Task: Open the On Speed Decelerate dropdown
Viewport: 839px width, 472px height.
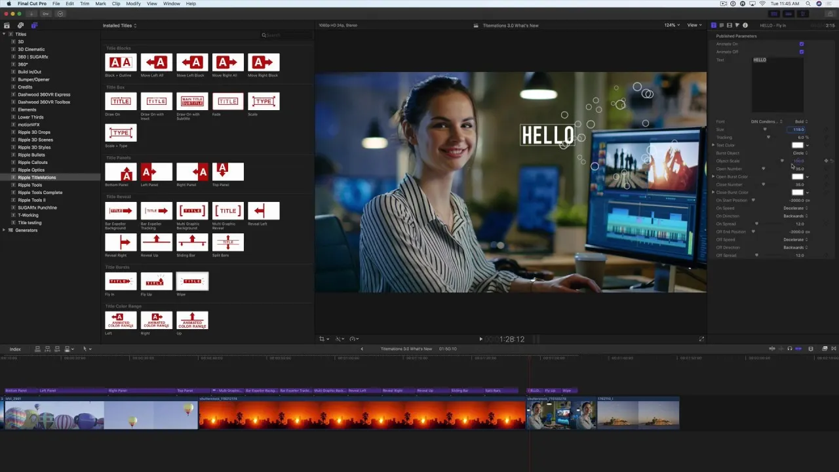Action: pyautogui.click(x=796, y=208)
